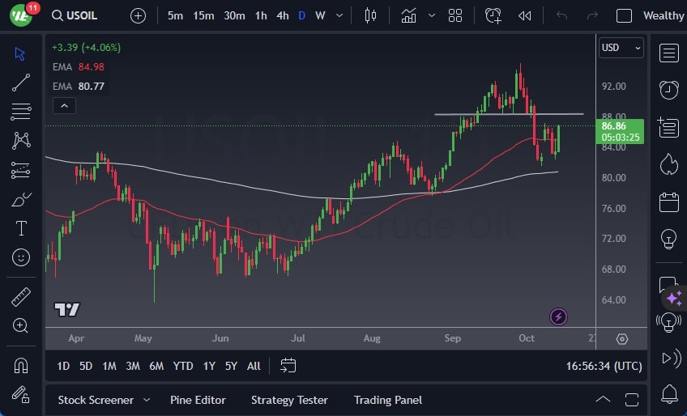Collapse the EMA indicator legend
The height and width of the screenshot is (416, 687).
(63, 105)
